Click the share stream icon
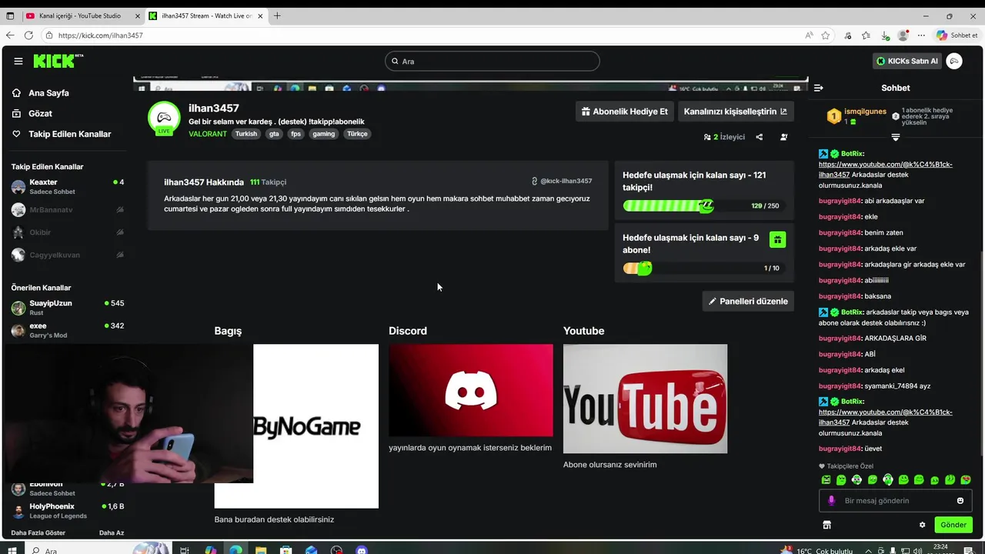Image resolution: width=985 pixels, height=554 pixels. pos(759,137)
